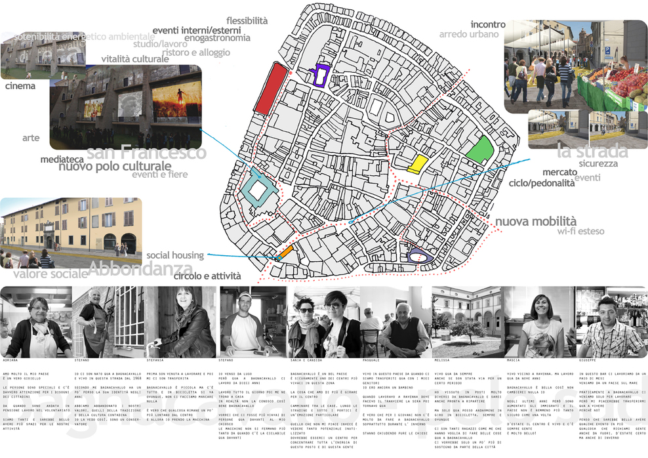Viewport: 648px width, 458px height.
Task: Click the yellow building block on the map
Action: (417, 163)
